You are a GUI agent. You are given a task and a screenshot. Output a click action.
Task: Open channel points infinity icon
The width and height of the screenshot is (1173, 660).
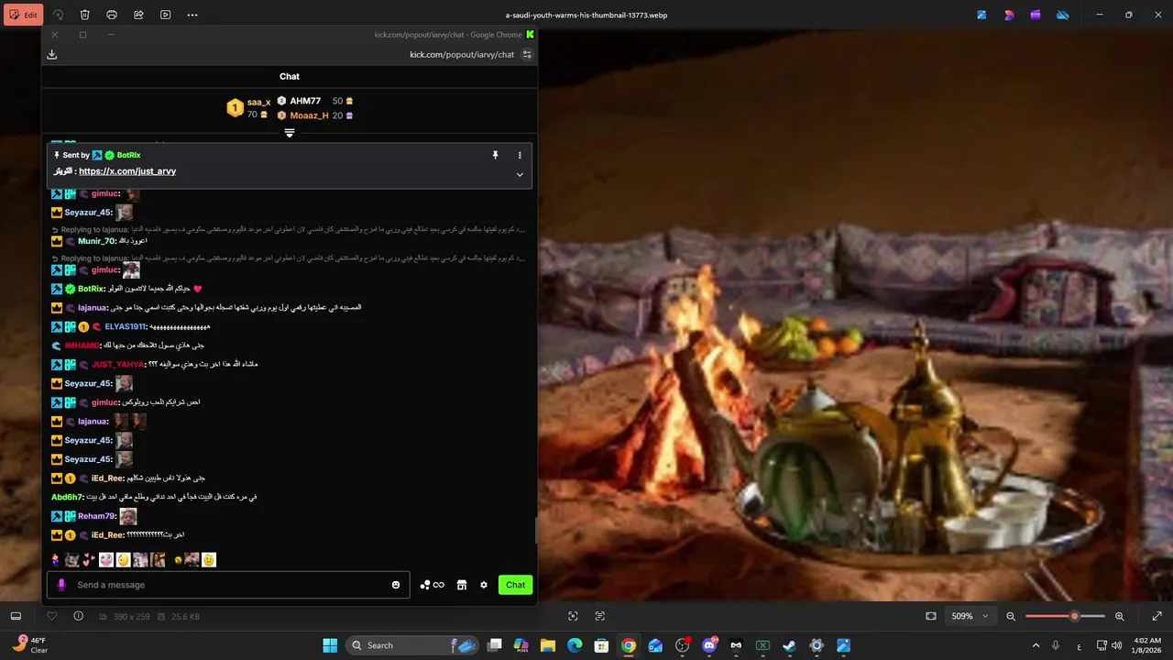433,585
